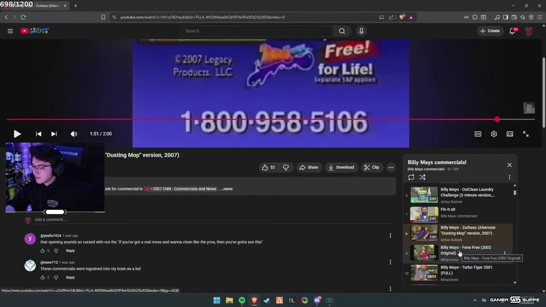Expand description with ...more
Image resolution: width=546 pixels, height=307 pixels.
point(226,189)
